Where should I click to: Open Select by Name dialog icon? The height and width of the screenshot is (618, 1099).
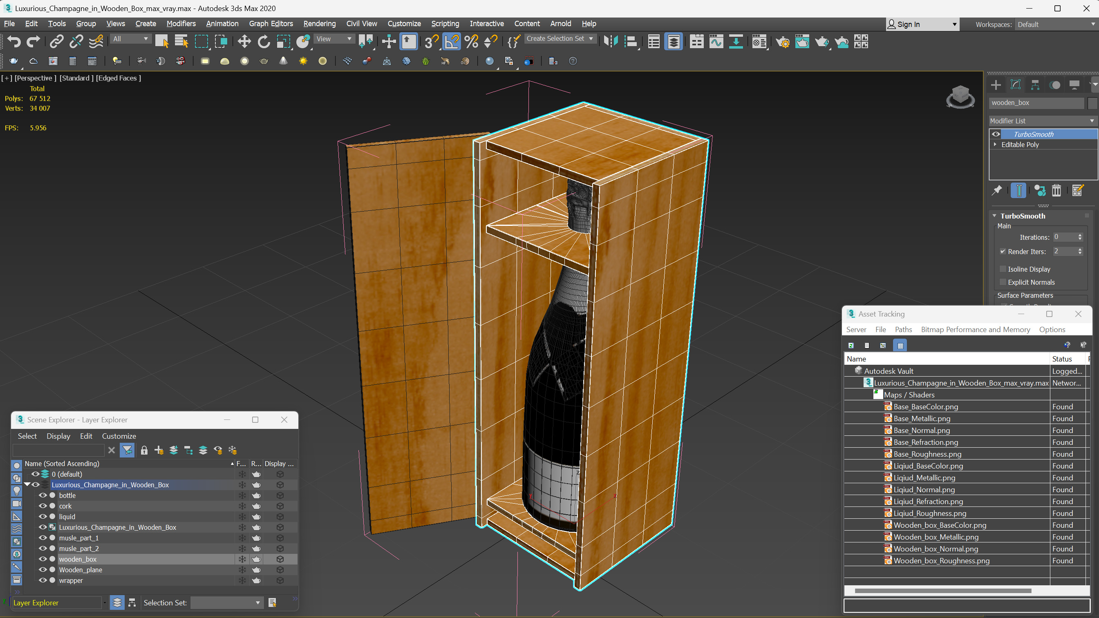pos(181,41)
